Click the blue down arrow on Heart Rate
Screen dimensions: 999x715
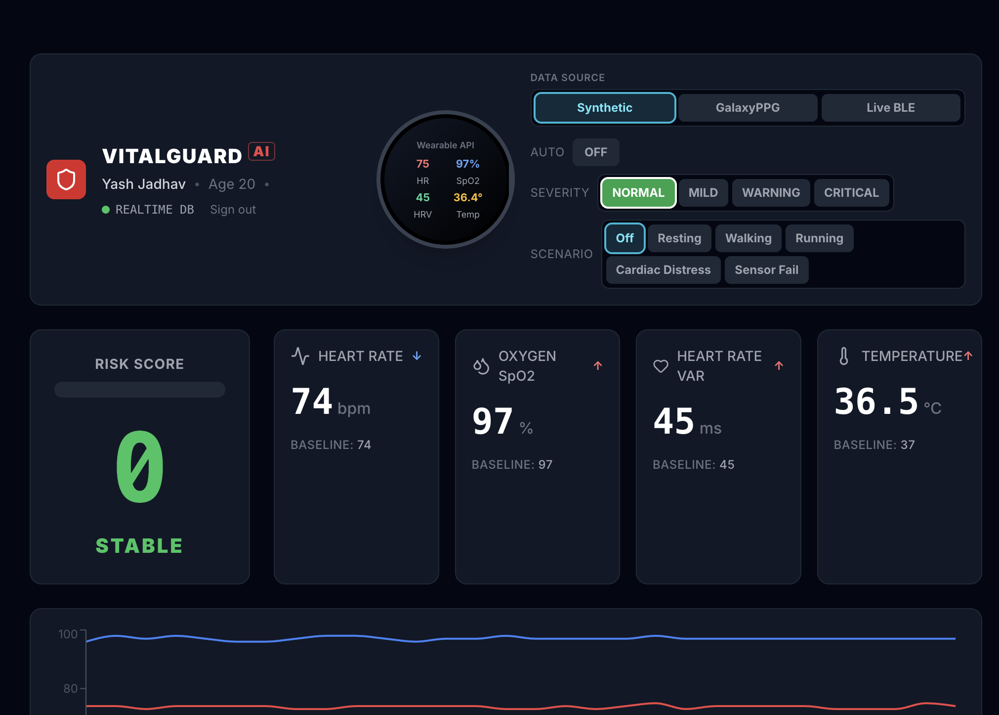[x=417, y=356]
